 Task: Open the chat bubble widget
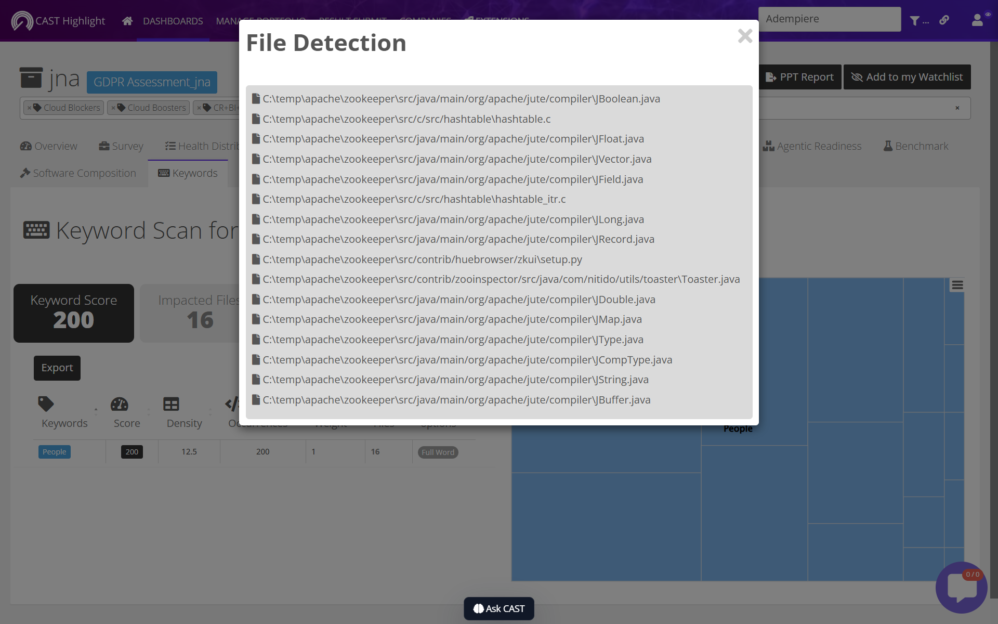pos(961,587)
